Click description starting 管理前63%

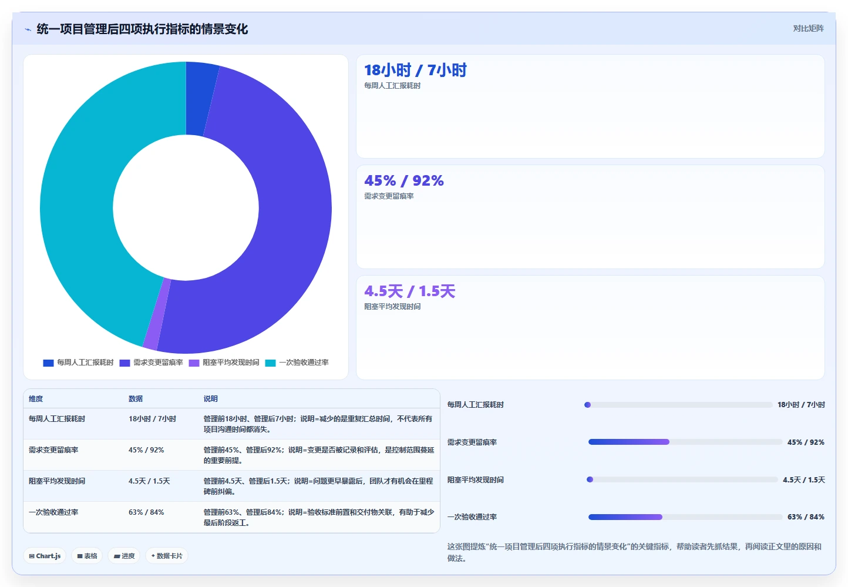[x=319, y=518]
